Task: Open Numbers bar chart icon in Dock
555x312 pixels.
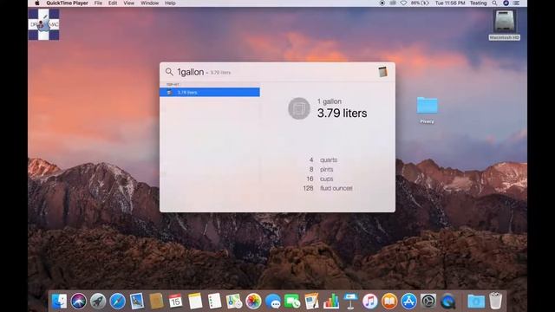Action: 331,302
